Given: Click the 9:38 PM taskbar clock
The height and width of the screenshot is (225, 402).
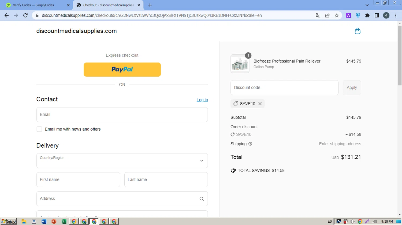Looking at the screenshot, I should click(387, 221).
